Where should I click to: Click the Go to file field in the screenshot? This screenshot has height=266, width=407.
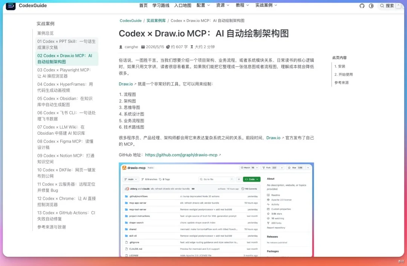pyautogui.click(x=216, y=179)
